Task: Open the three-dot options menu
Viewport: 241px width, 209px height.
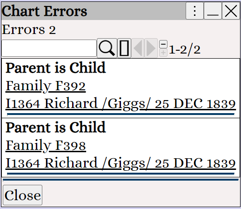Action: (194, 11)
